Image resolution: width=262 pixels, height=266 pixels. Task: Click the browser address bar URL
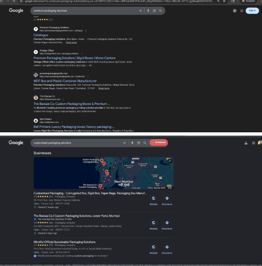(118, 1)
